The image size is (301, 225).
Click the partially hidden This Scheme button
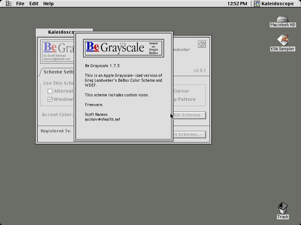click(189, 115)
